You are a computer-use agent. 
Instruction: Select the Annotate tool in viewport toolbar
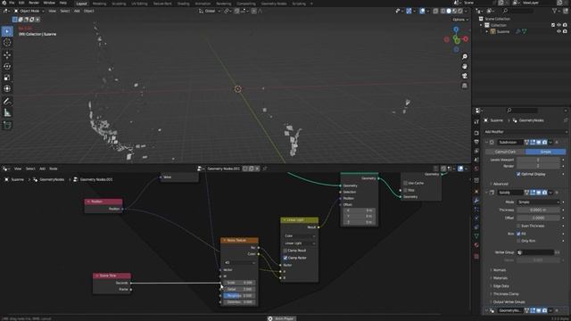click(7, 101)
